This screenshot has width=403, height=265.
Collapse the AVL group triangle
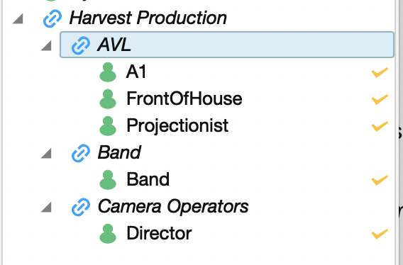(x=46, y=46)
